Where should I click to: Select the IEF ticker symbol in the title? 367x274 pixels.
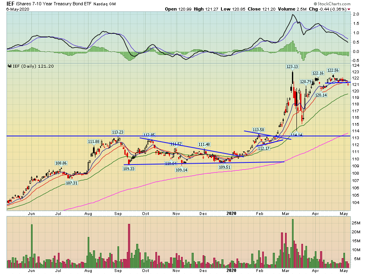tap(10, 4)
